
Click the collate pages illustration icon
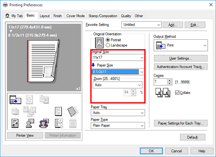(163, 93)
